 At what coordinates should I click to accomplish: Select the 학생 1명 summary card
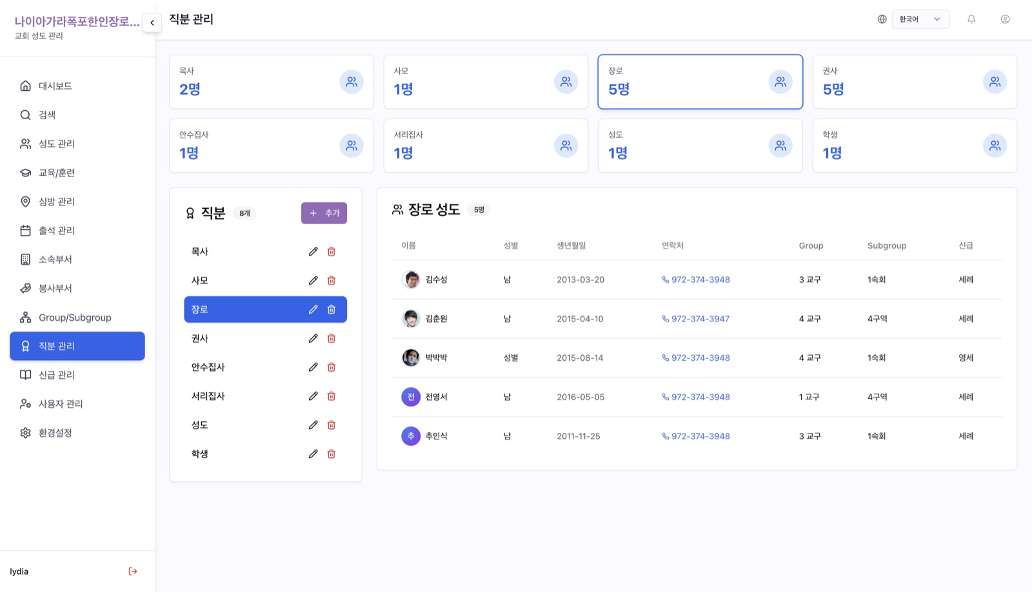(915, 146)
